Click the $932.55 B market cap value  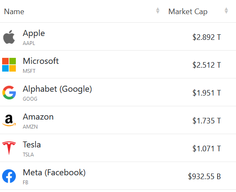204,177
